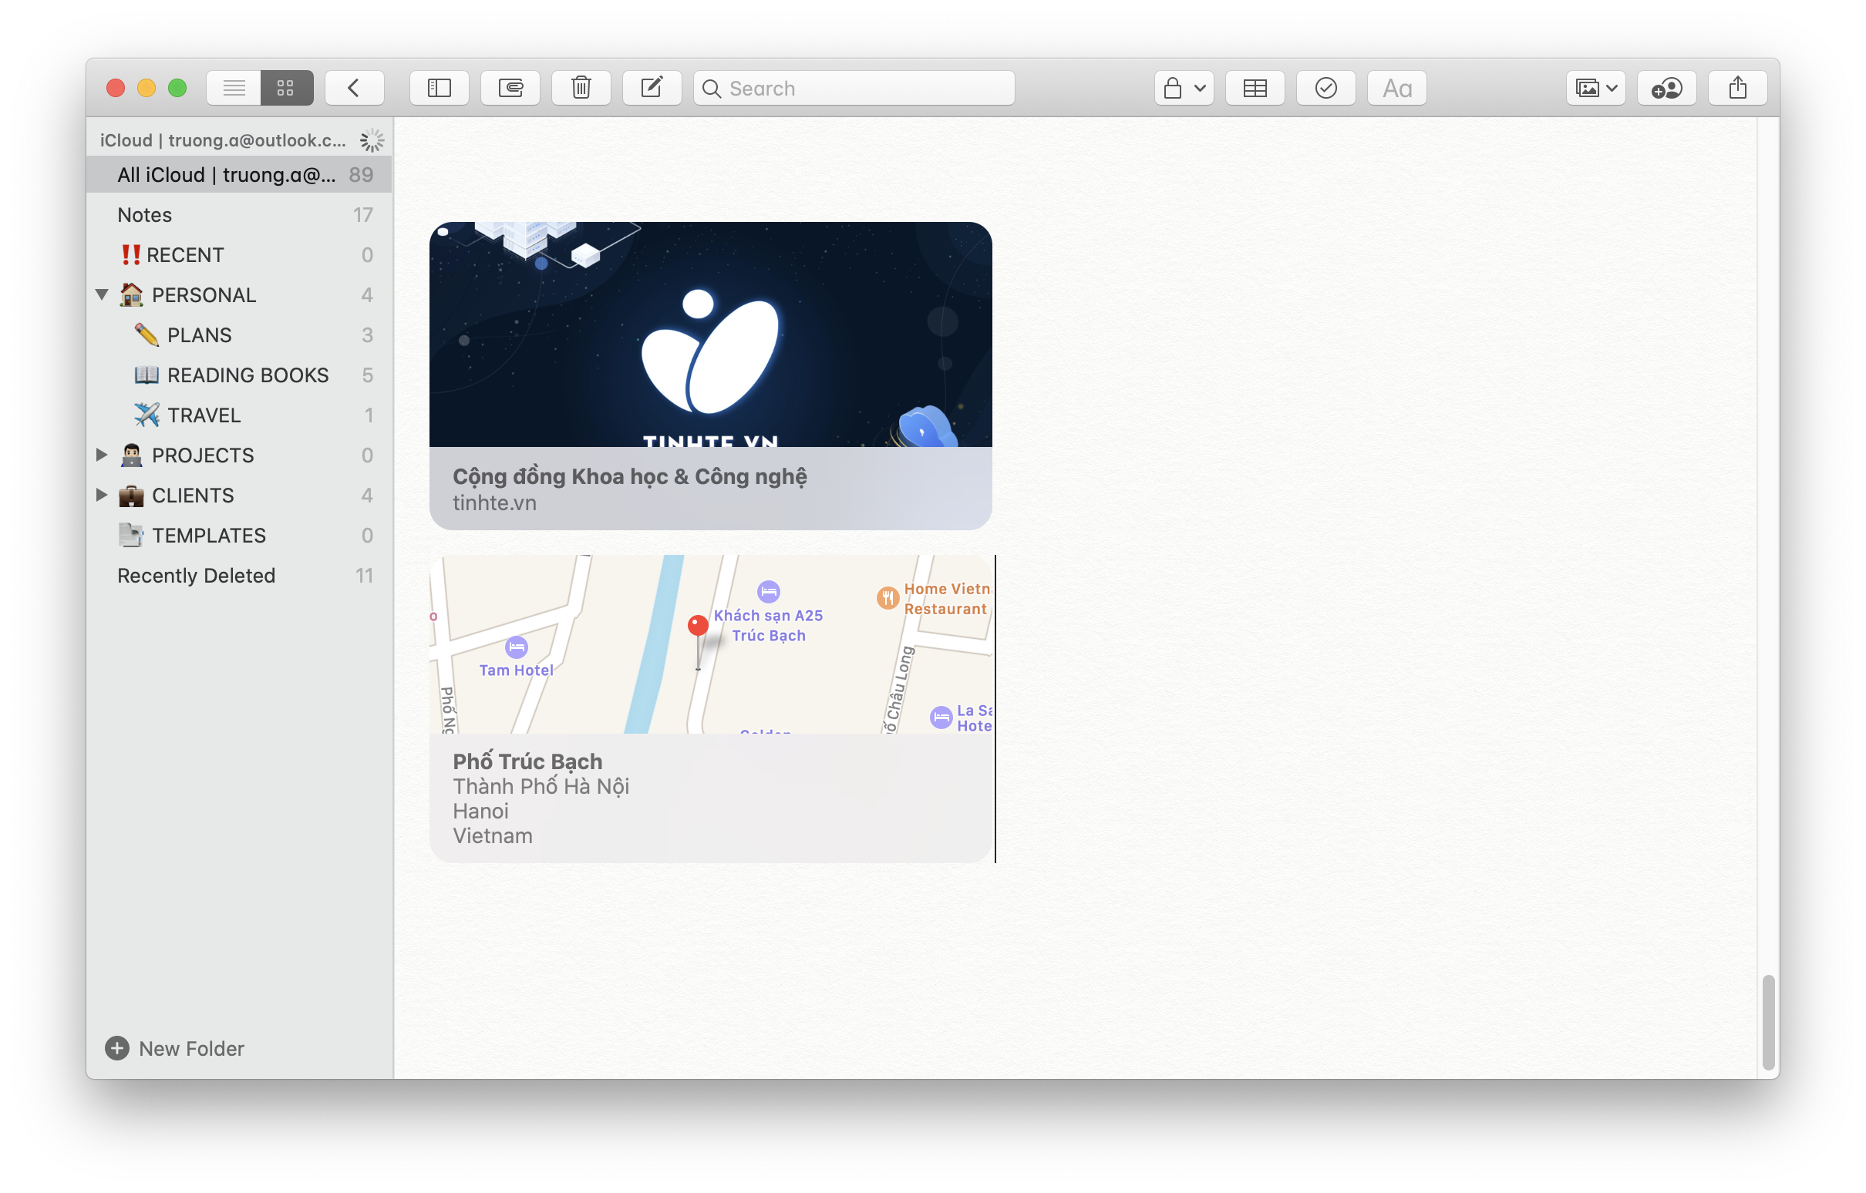Go back with the chevron button

point(354,88)
